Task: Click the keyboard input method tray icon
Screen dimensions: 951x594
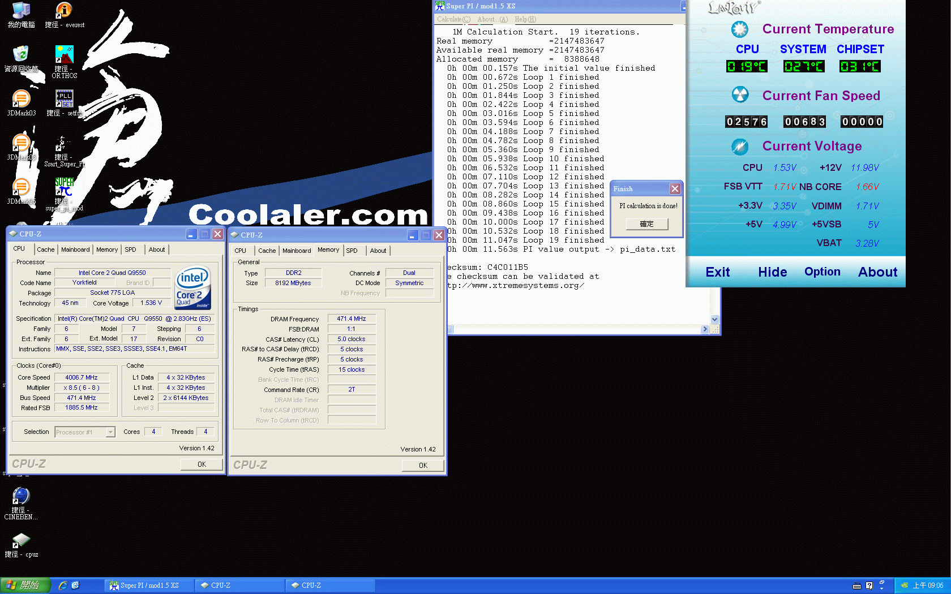Action: [857, 586]
